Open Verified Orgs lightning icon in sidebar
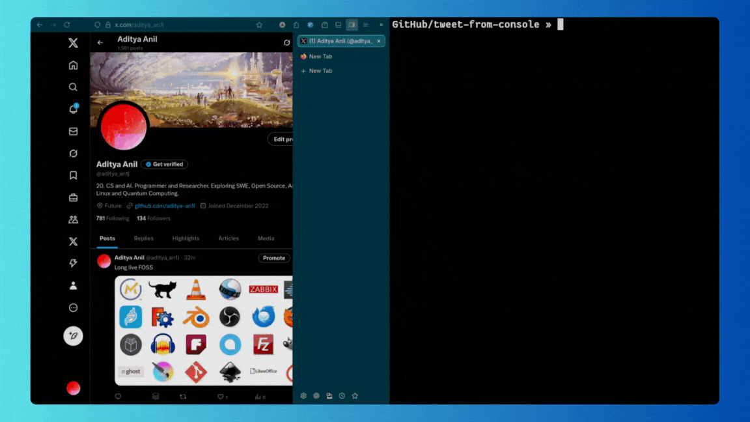750x422 pixels. [x=73, y=263]
